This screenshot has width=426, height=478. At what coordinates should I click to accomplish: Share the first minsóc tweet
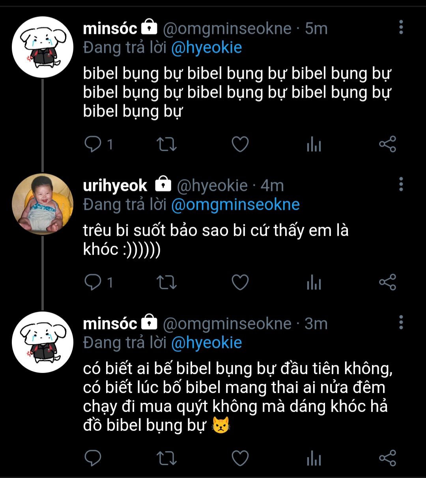coord(387,145)
